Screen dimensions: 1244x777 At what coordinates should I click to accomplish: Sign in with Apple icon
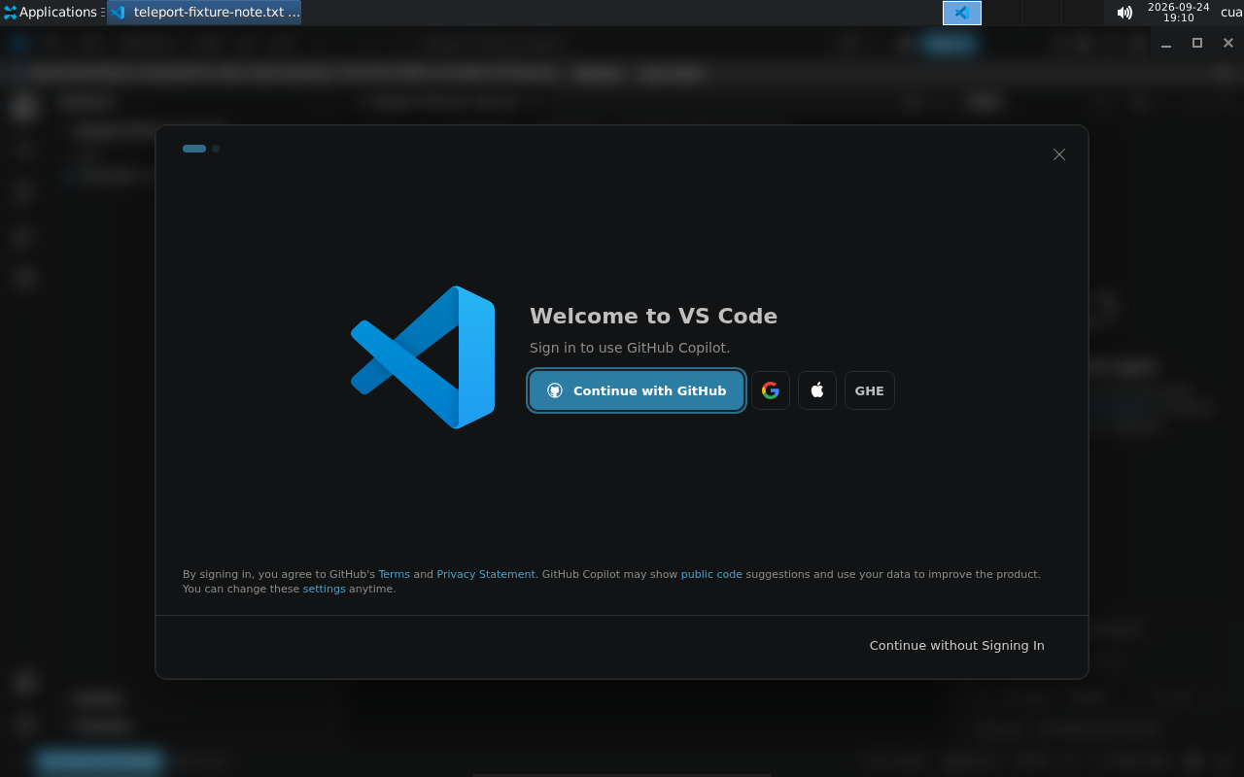coord(817,390)
